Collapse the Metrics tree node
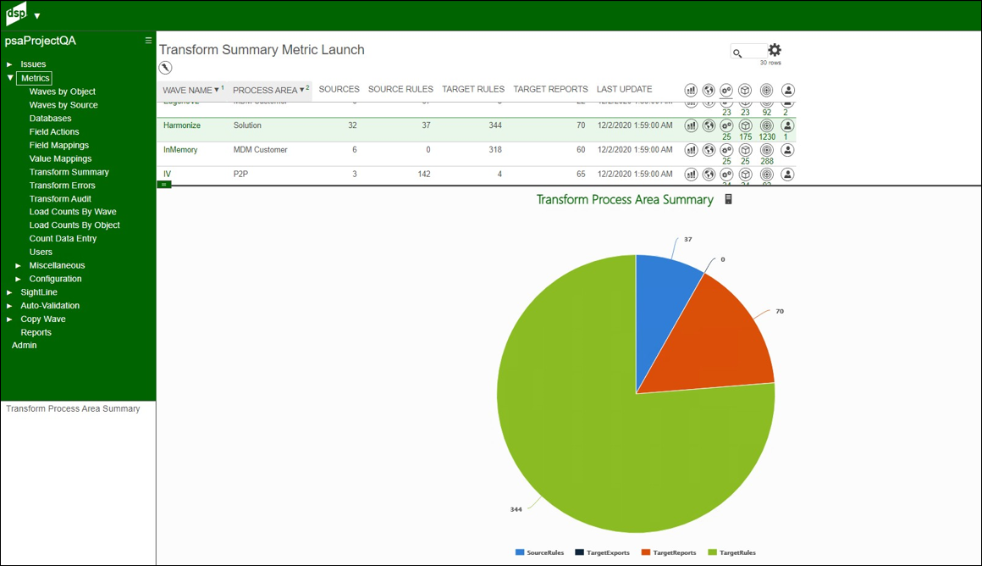The width and height of the screenshot is (982, 566). pyautogui.click(x=10, y=78)
